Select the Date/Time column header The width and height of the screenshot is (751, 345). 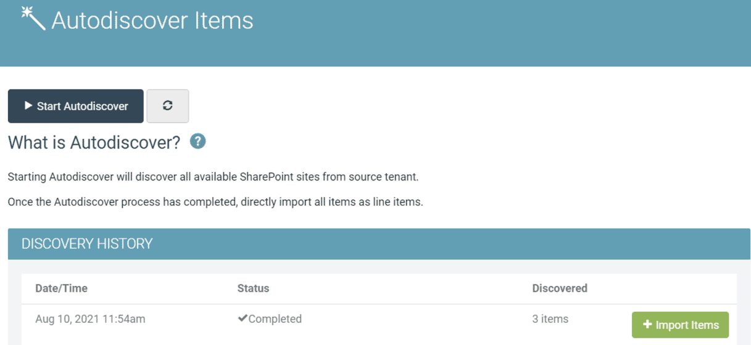[x=61, y=288]
